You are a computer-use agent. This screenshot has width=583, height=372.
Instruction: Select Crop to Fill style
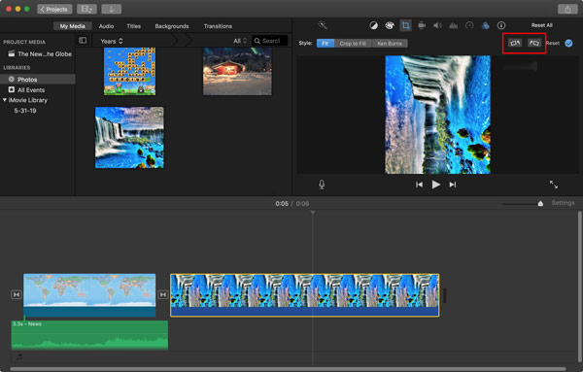point(353,43)
